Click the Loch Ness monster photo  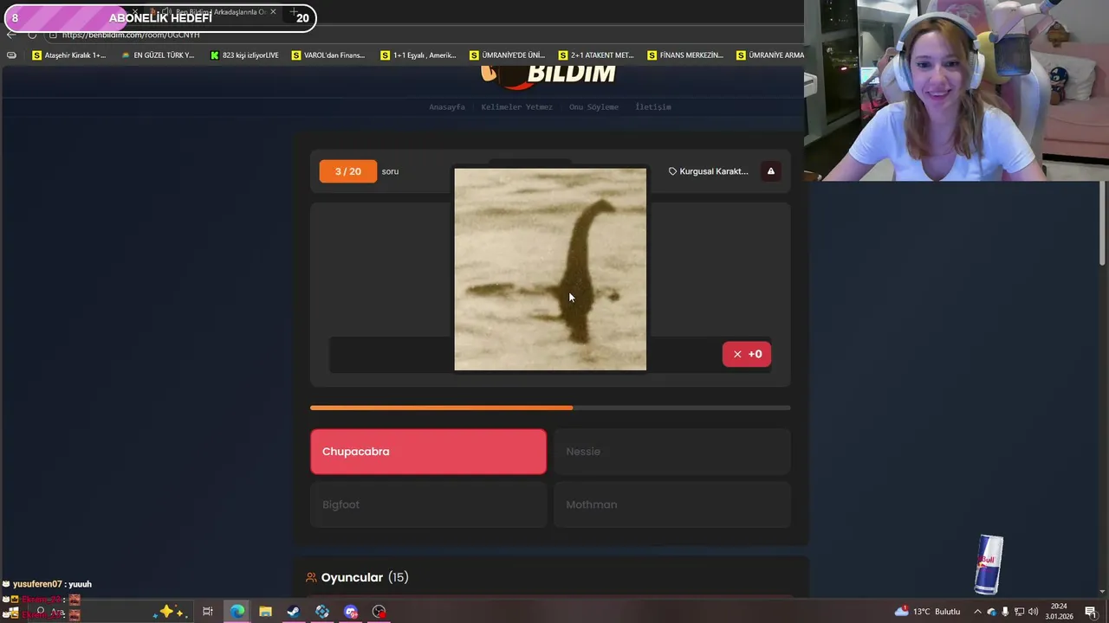[x=550, y=269]
